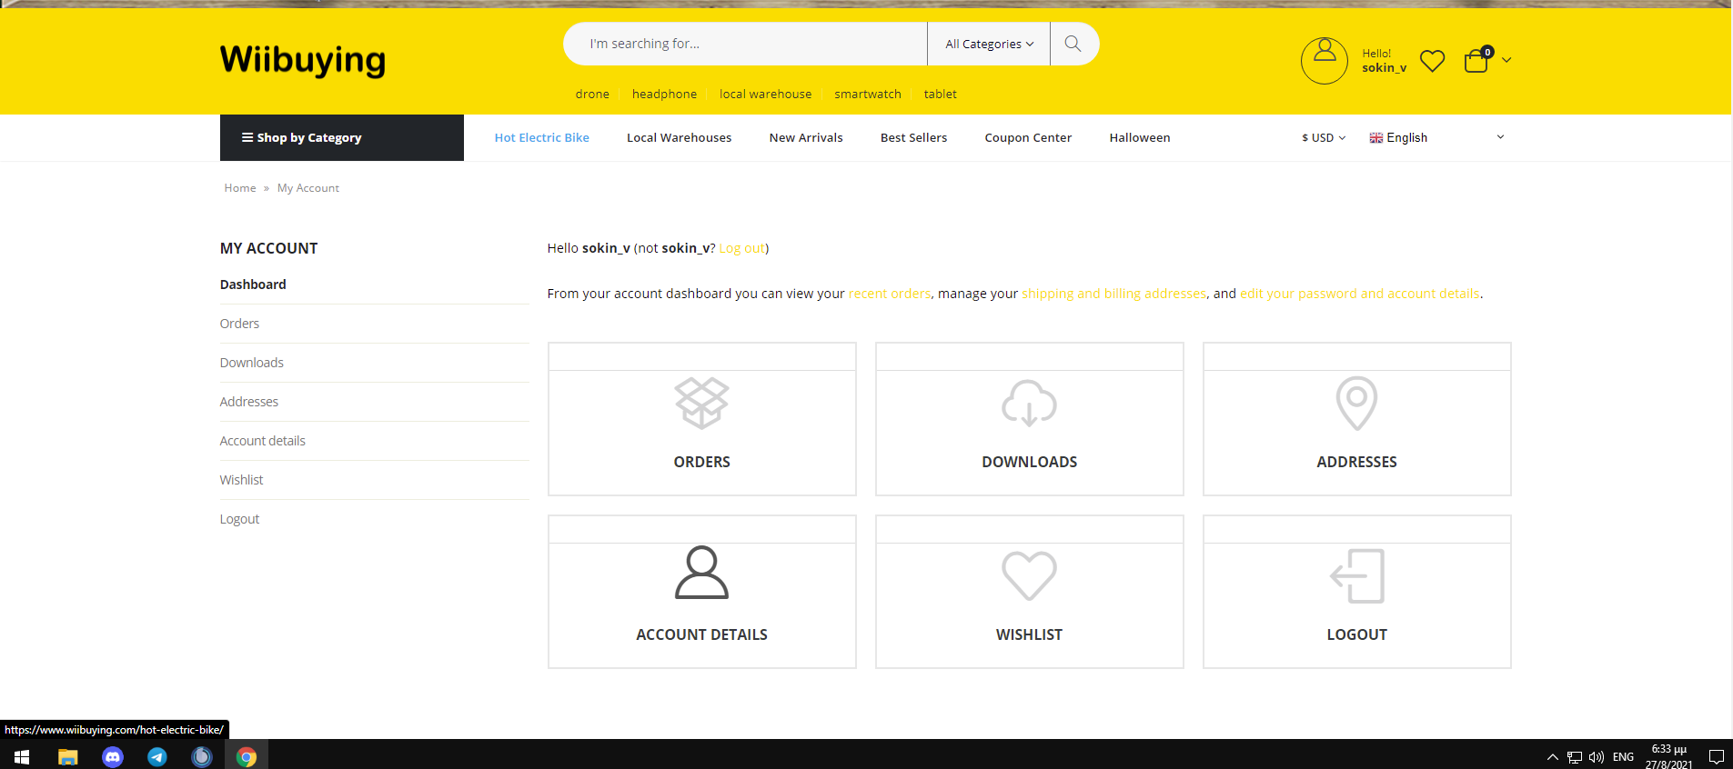The width and height of the screenshot is (1733, 769).
Task: Open Discord from taskbar
Action: point(113,756)
